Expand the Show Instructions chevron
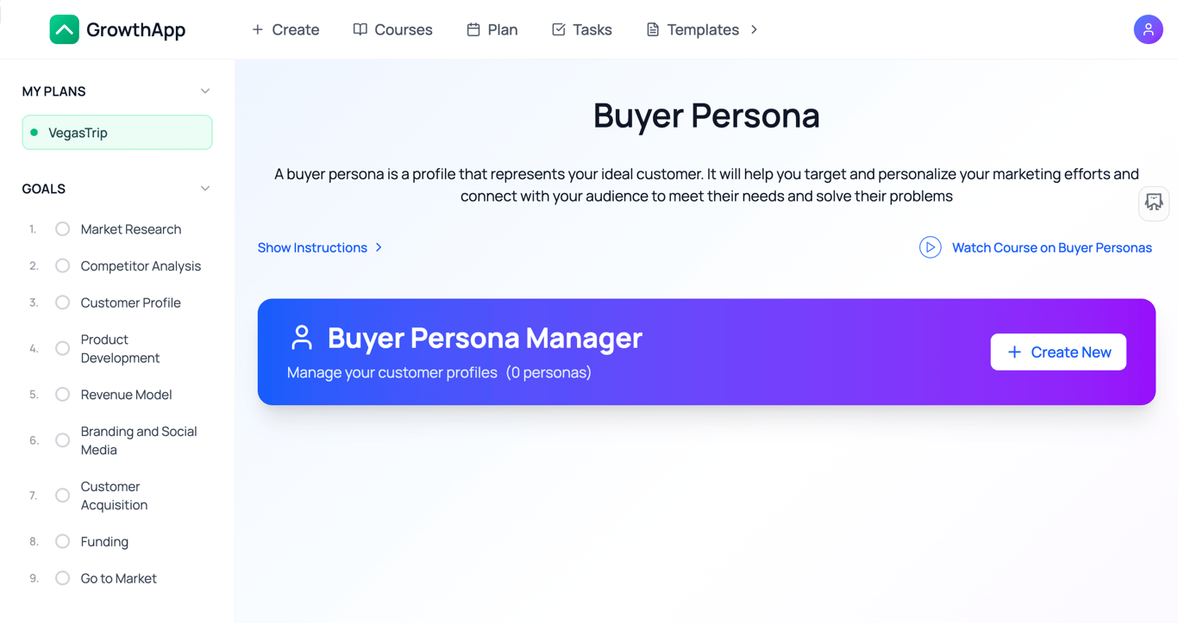This screenshot has width=1178, height=623. 379,247
